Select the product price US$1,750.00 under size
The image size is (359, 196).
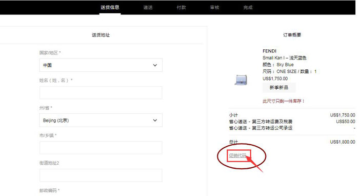pyautogui.click(x=275, y=79)
